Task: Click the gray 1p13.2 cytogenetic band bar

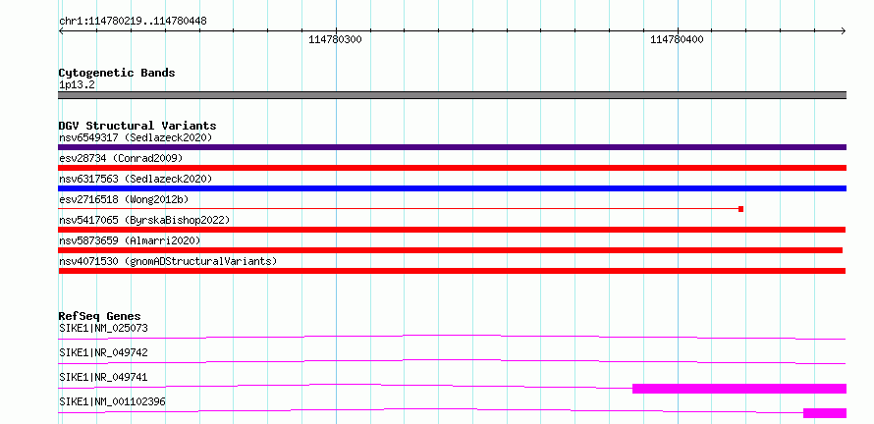Action: point(452,95)
